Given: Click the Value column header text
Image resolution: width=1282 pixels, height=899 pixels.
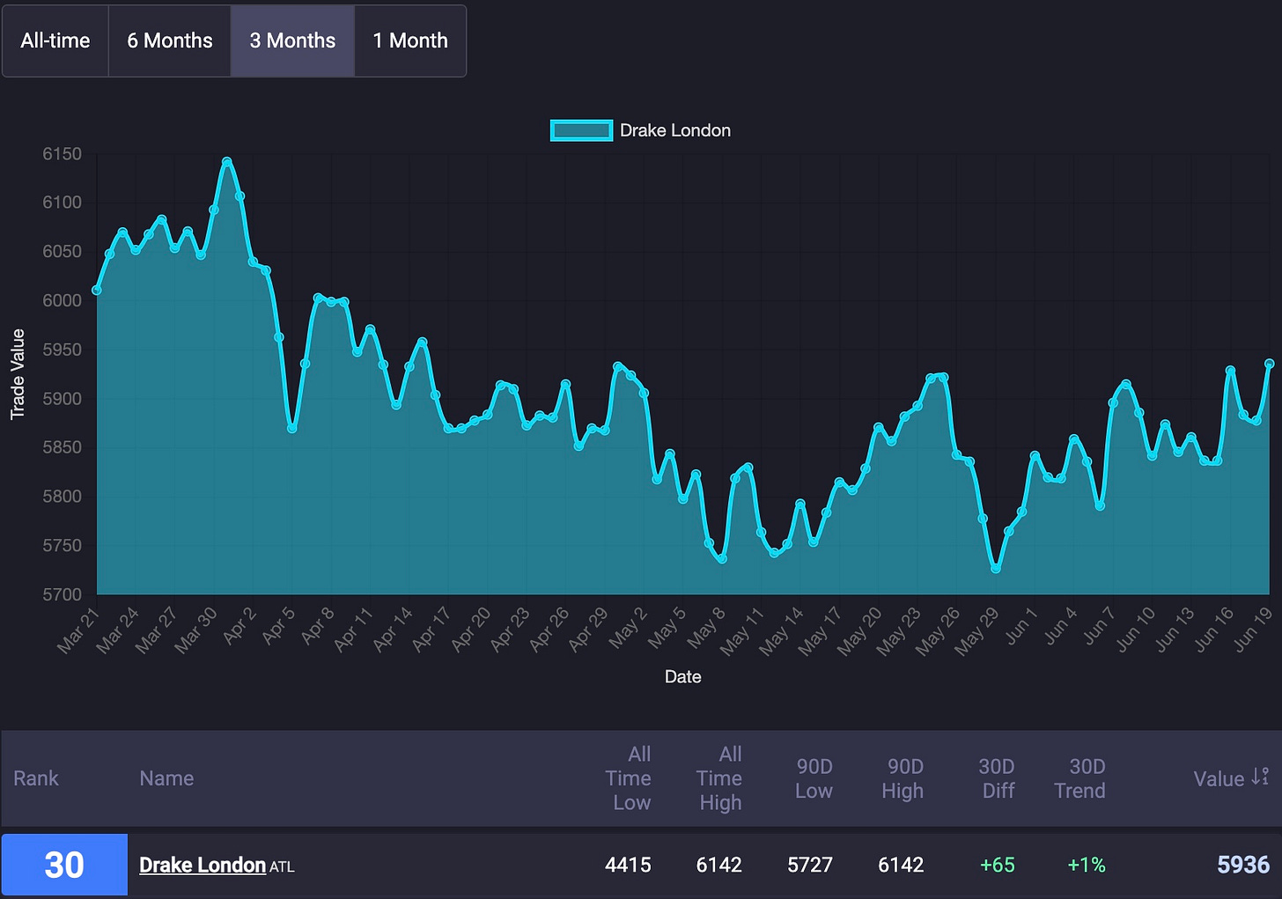Looking at the screenshot, I should [x=1219, y=778].
